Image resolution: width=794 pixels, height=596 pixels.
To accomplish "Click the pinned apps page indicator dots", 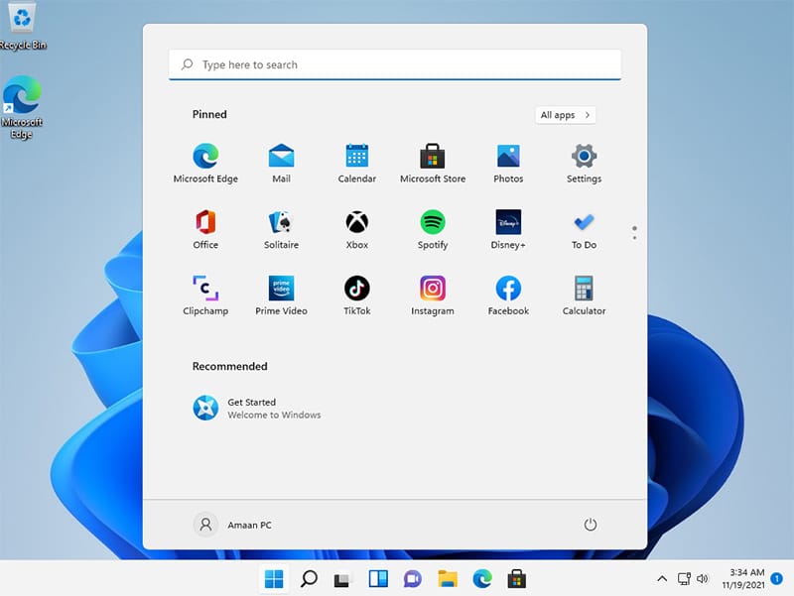I will coord(634,233).
